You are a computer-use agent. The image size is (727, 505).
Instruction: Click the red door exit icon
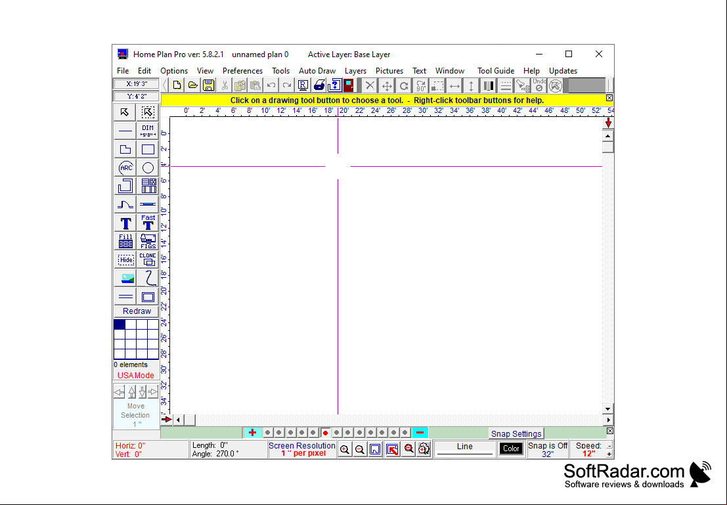pos(349,85)
